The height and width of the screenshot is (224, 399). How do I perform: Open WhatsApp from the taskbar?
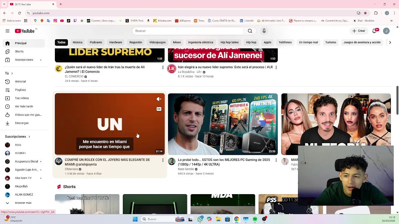(200, 219)
